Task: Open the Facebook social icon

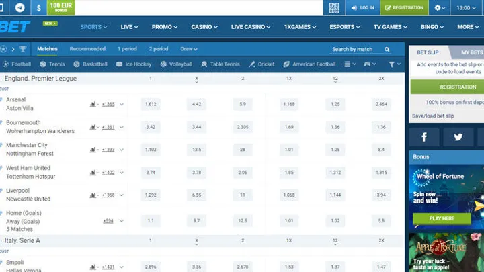Action: tap(424, 137)
